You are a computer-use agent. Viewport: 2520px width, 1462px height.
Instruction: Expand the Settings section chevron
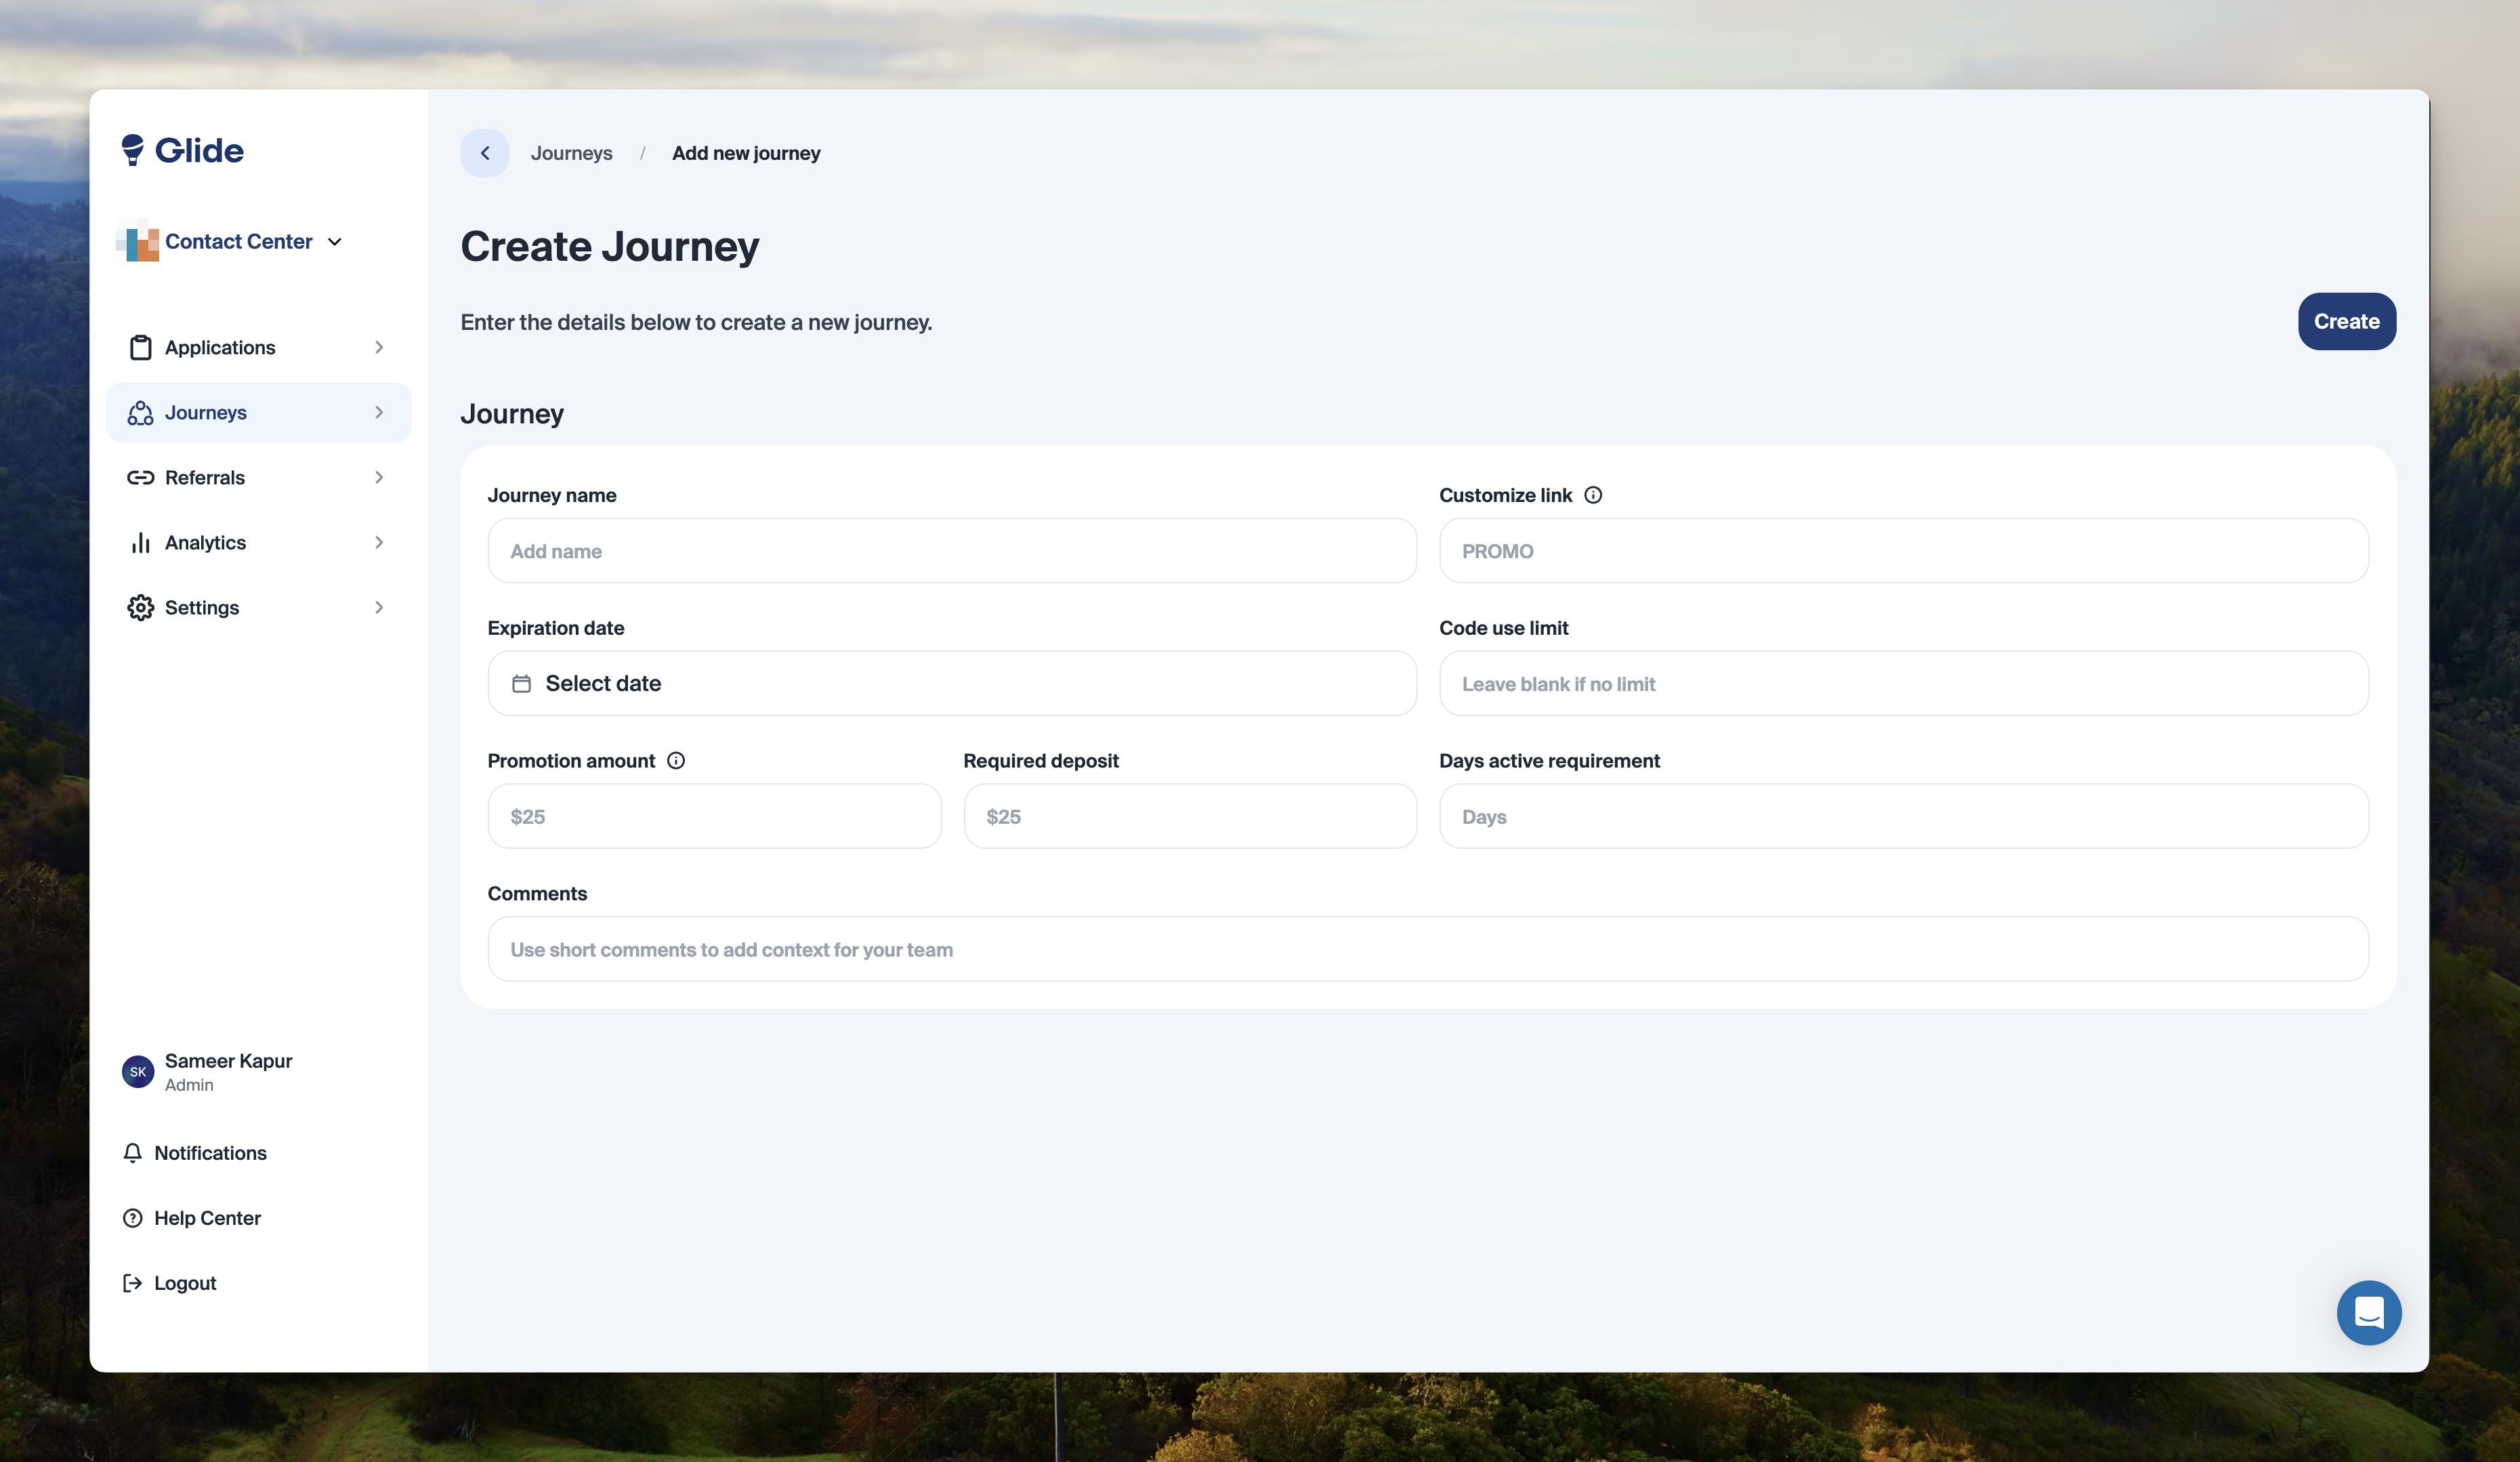click(379, 608)
